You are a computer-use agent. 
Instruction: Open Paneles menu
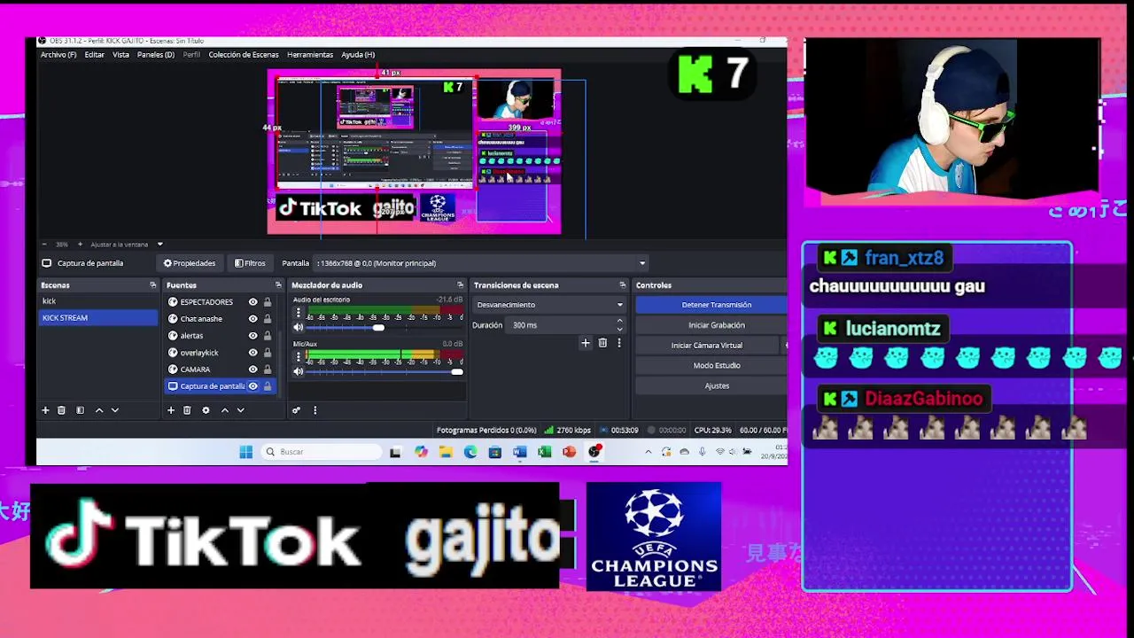point(156,55)
